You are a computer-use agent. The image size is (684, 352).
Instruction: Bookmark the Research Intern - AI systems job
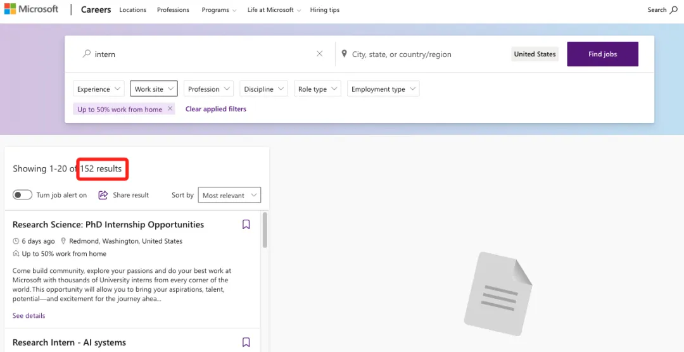coord(246,342)
